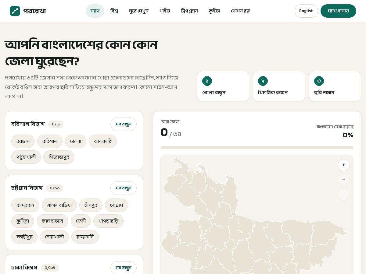The width and height of the screenshot is (366, 274).
Task: Toggle the চট্টগ্রাম district chip
Action: pyautogui.click(x=117, y=205)
